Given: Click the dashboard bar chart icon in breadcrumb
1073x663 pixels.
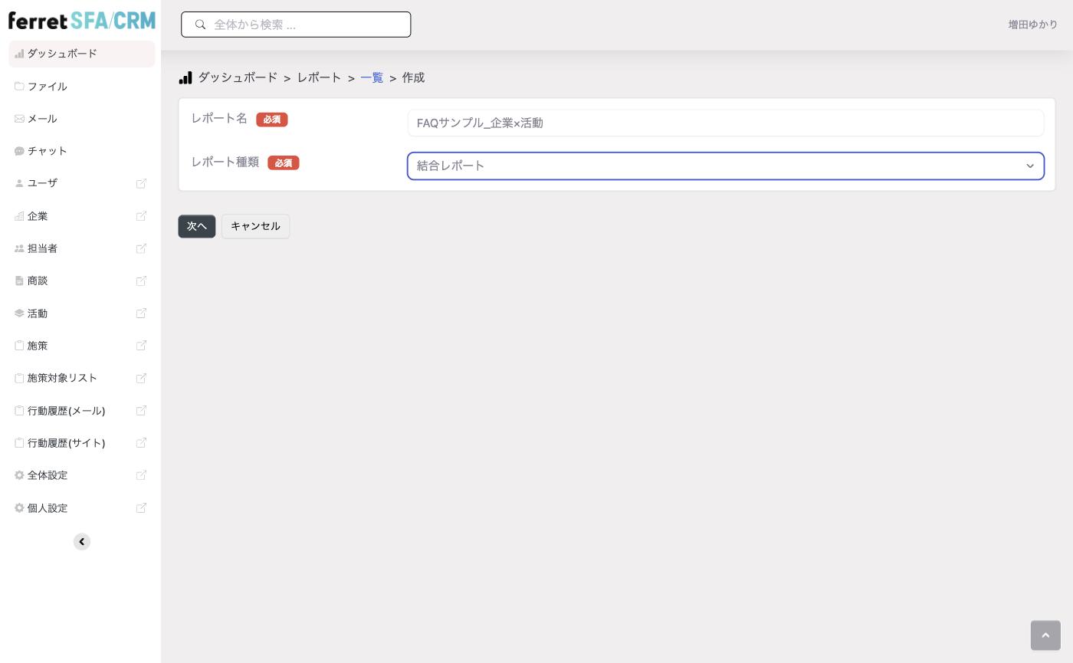Looking at the screenshot, I should pyautogui.click(x=185, y=77).
